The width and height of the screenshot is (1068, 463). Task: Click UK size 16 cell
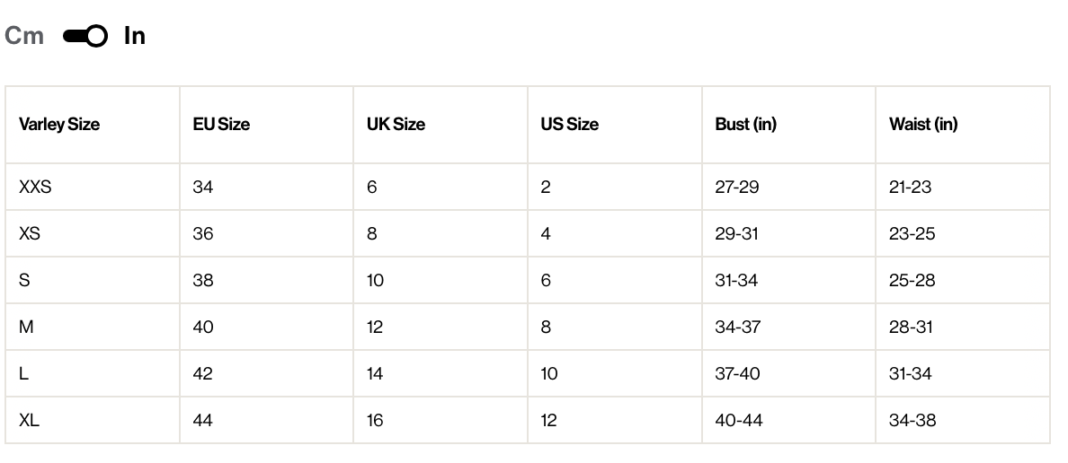coord(375,420)
